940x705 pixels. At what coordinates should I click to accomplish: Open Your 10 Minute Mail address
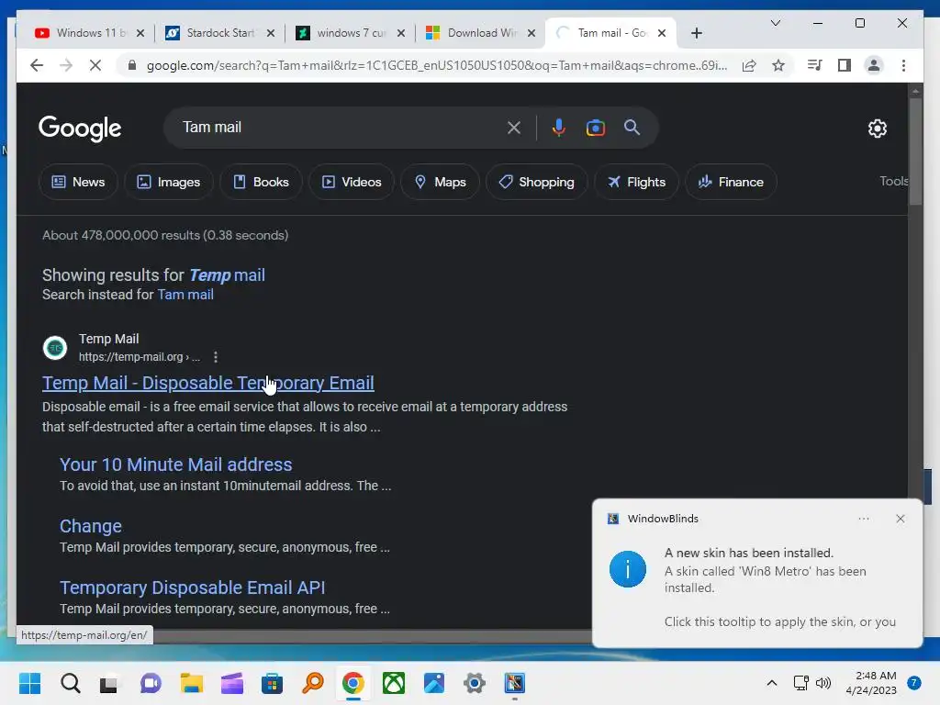coord(175,464)
